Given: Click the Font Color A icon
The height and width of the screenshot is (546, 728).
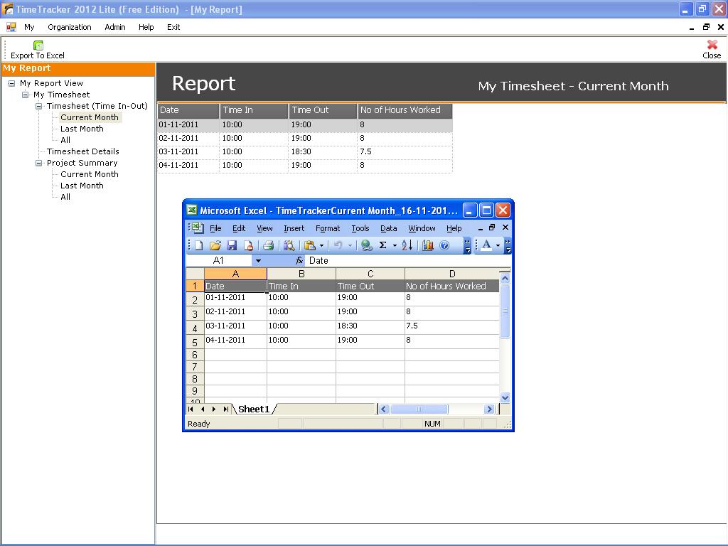Looking at the screenshot, I should coord(486,245).
